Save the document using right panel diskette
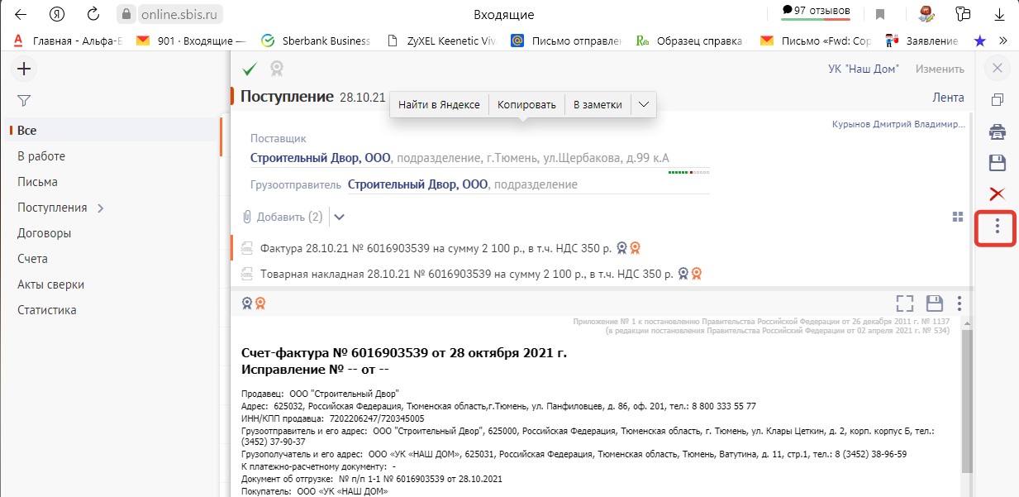Viewport: 1019px width, 497px height. 998,162
